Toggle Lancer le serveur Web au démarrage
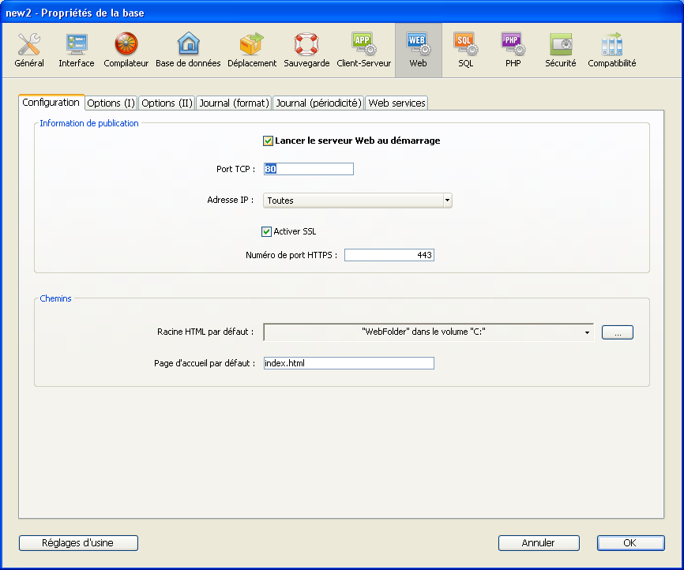This screenshot has width=684, height=570. coord(269,141)
